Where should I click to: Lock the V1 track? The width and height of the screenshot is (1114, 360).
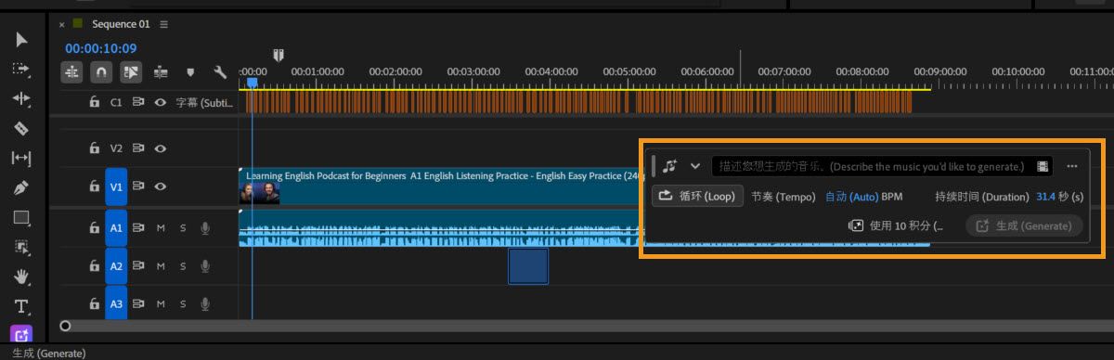point(95,186)
